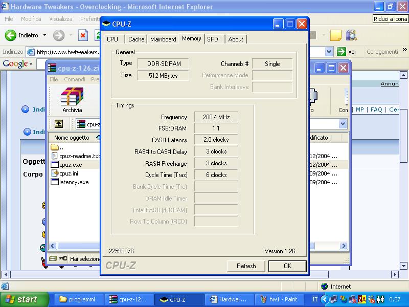Click the Internet zone globe in the status bar

(x=324, y=287)
